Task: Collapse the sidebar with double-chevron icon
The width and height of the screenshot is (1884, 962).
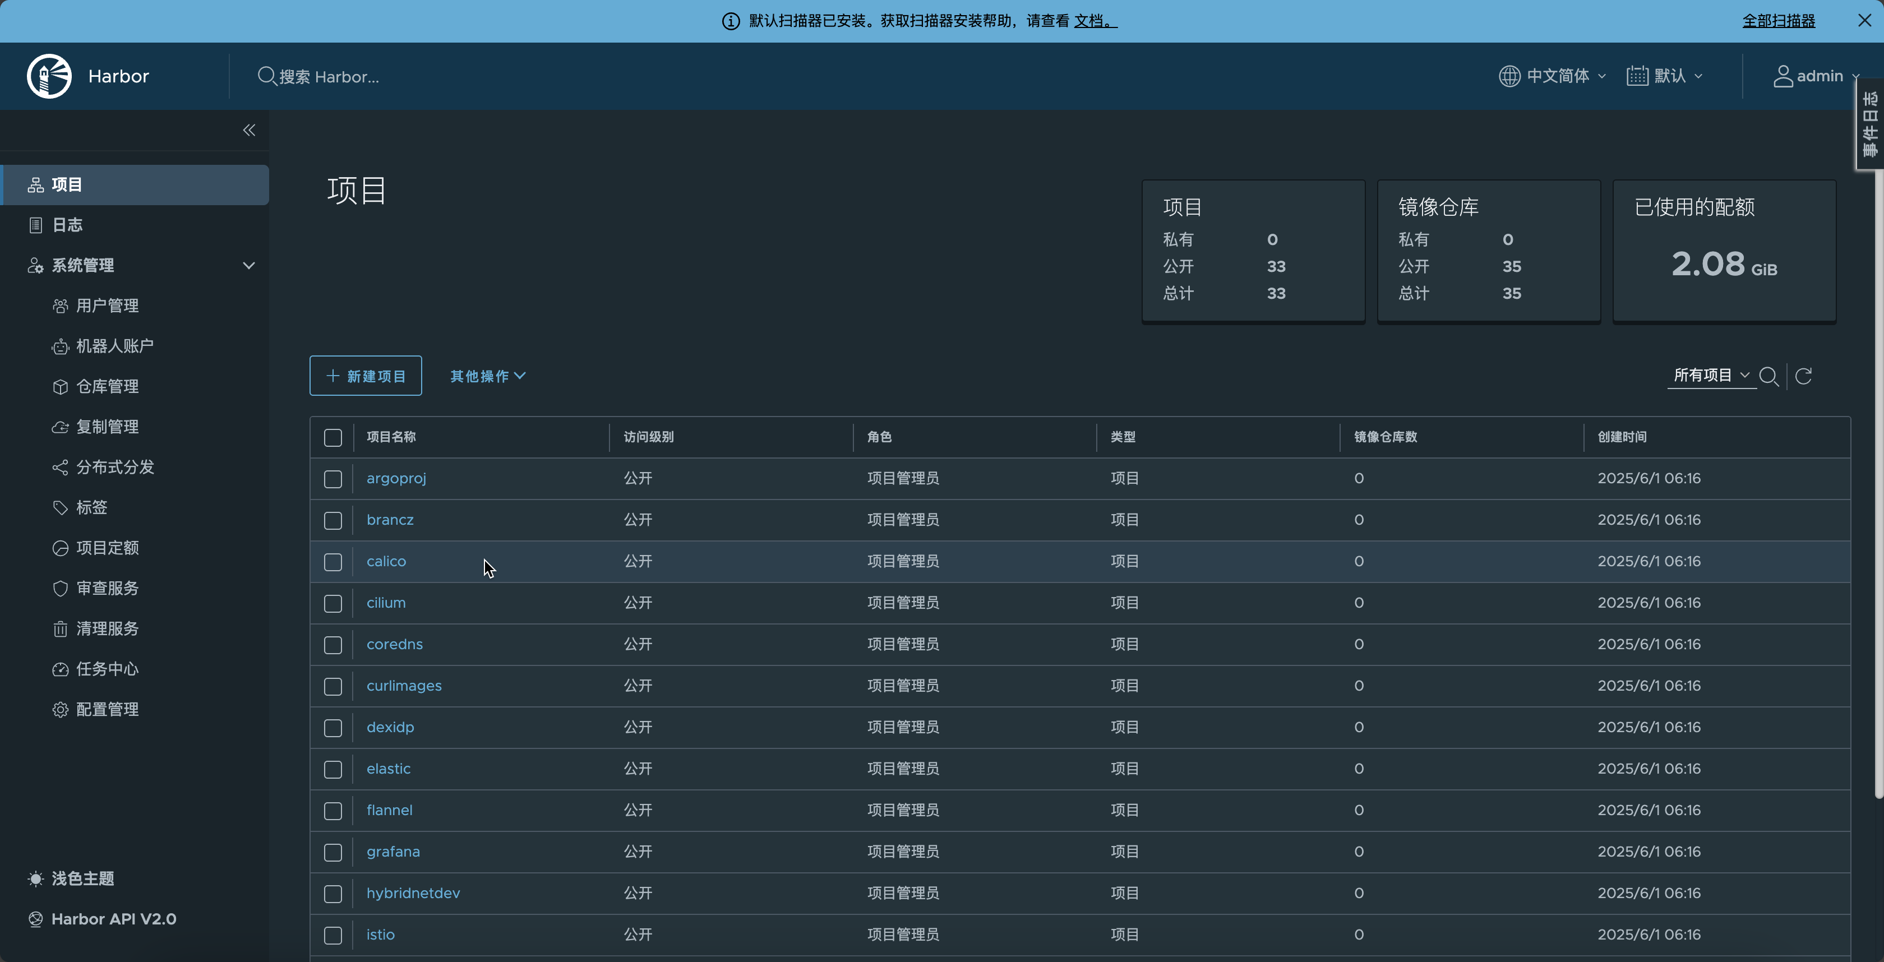Action: [248, 130]
